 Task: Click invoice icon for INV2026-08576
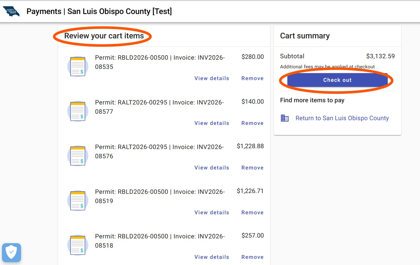coord(78,156)
